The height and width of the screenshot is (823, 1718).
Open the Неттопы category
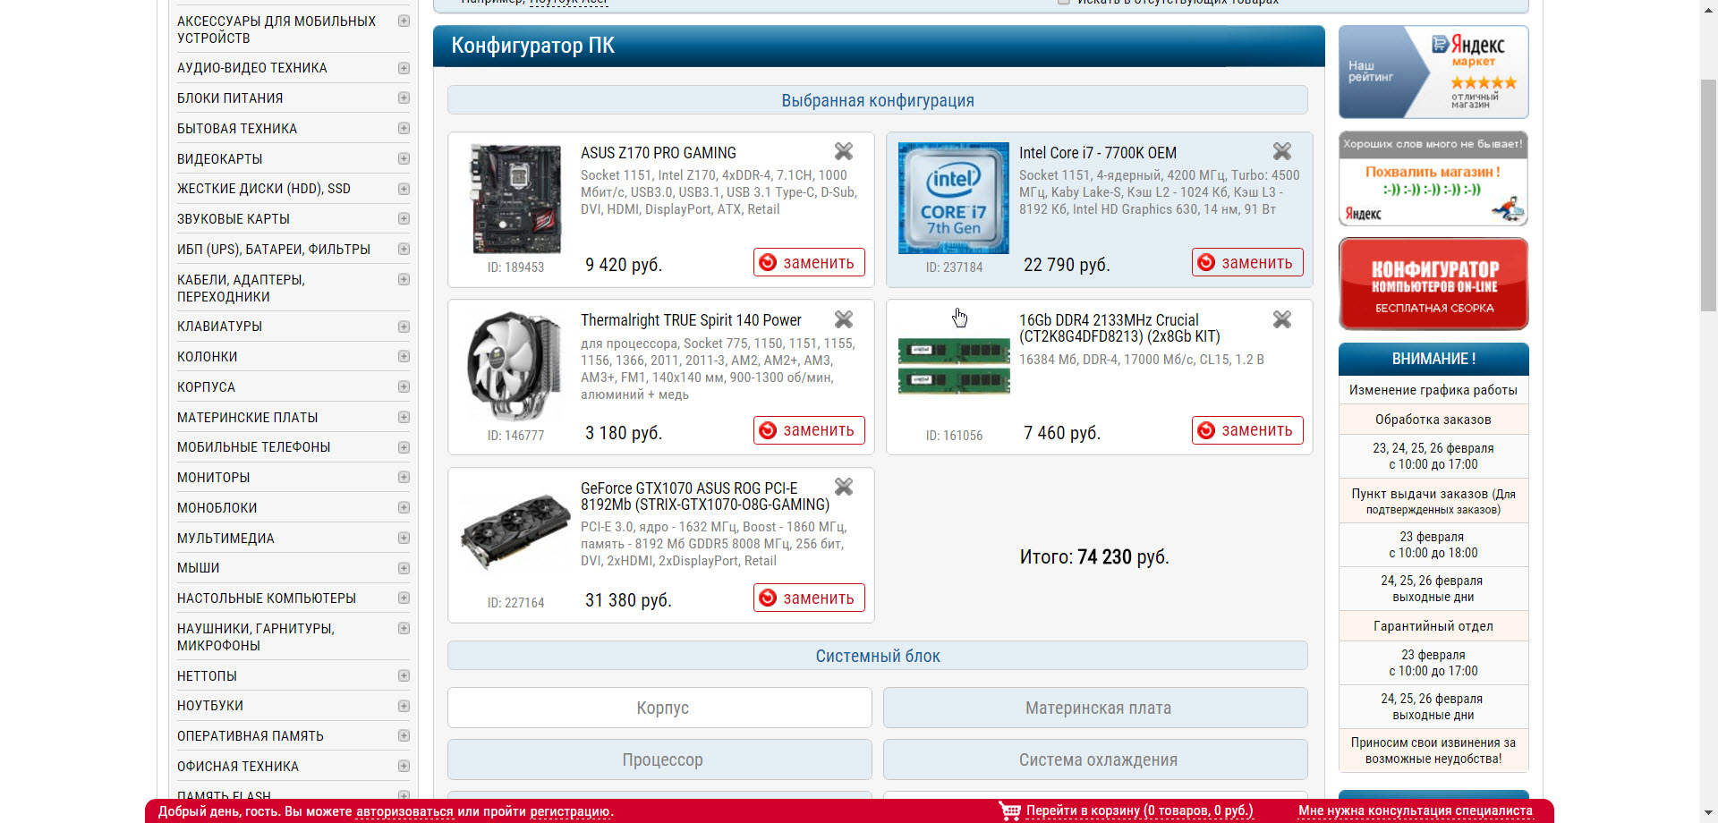click(x=207, y=676)
